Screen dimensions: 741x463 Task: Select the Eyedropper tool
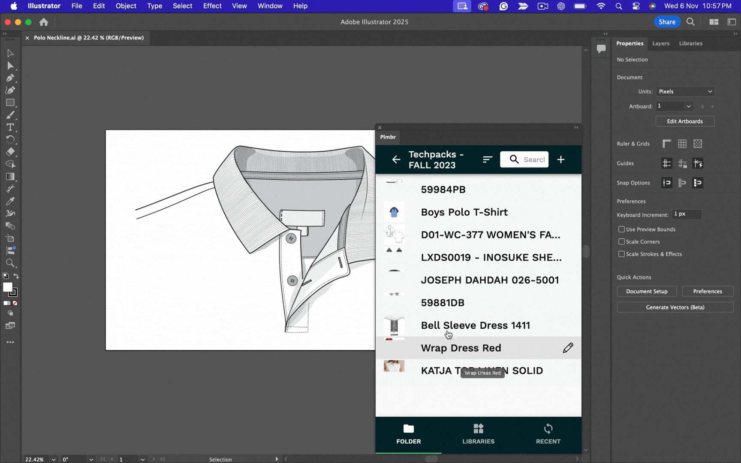point(10,201)
